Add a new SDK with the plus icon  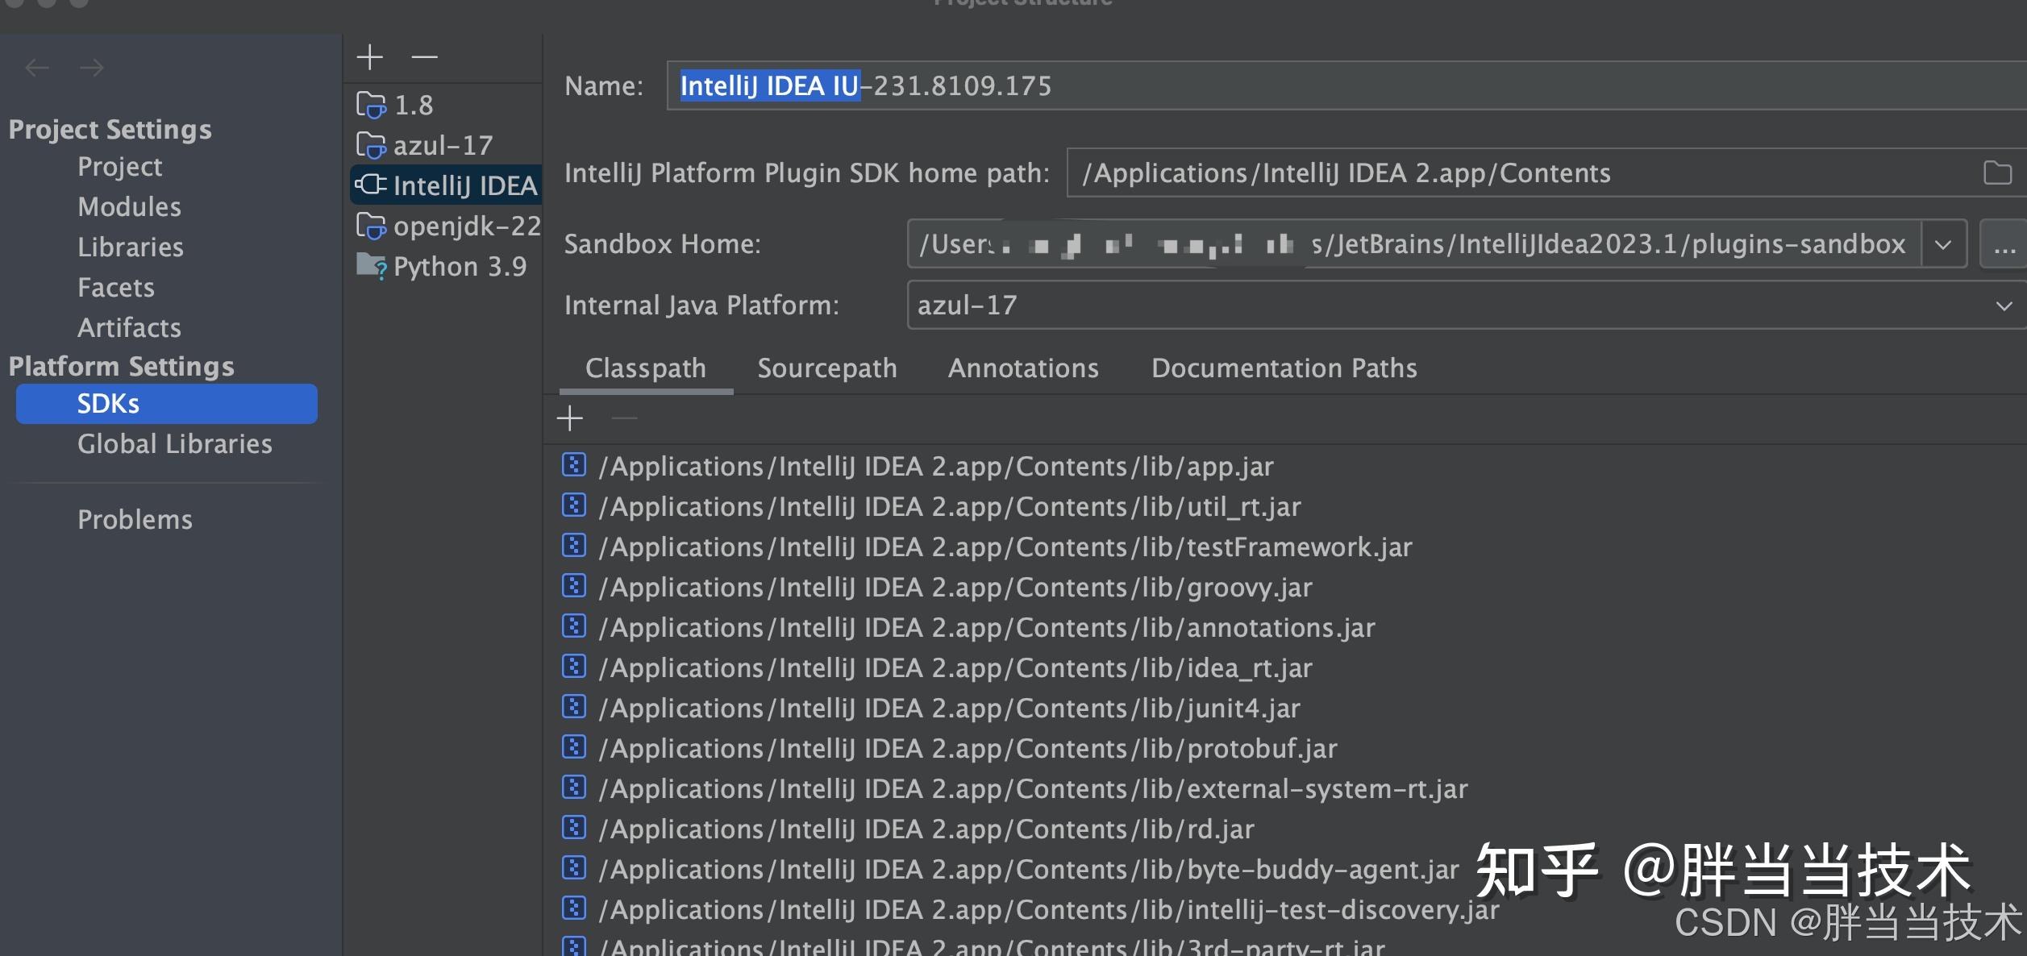(x=370, y=56)
